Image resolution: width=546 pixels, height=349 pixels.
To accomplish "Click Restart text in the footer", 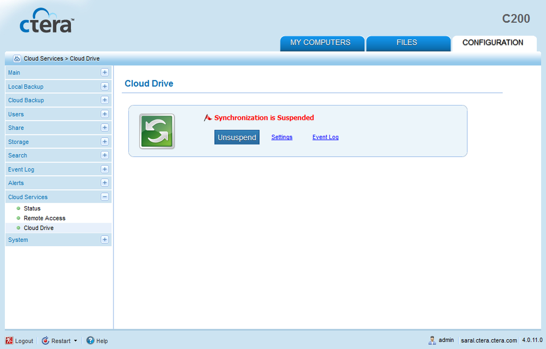I will pyautogui.click(x=61, y=341).
